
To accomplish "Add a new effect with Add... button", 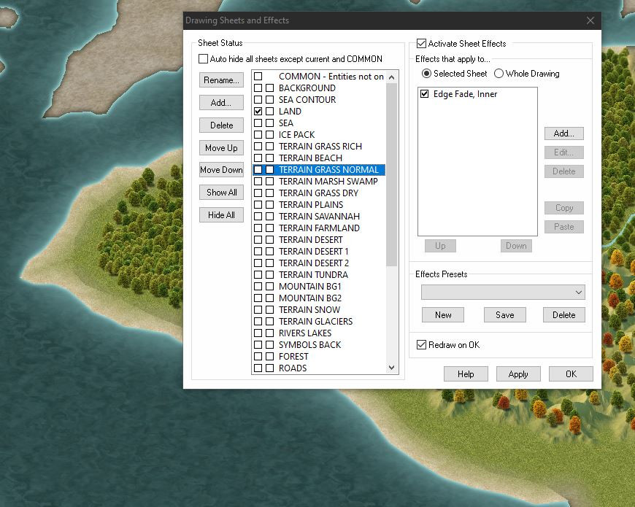I will [563, 133].
